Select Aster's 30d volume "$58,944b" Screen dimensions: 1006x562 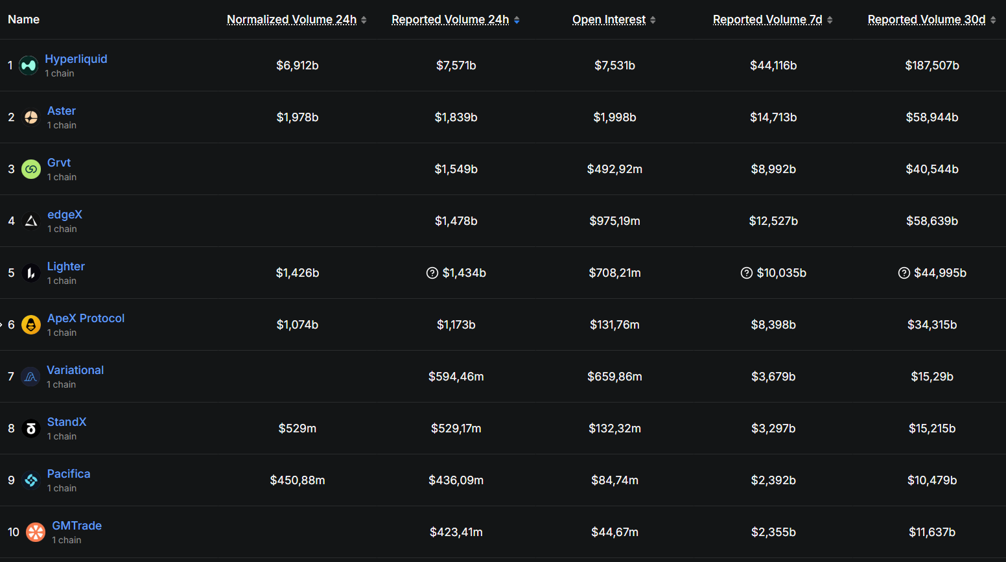pyautogui.click(x=932, y=117)
